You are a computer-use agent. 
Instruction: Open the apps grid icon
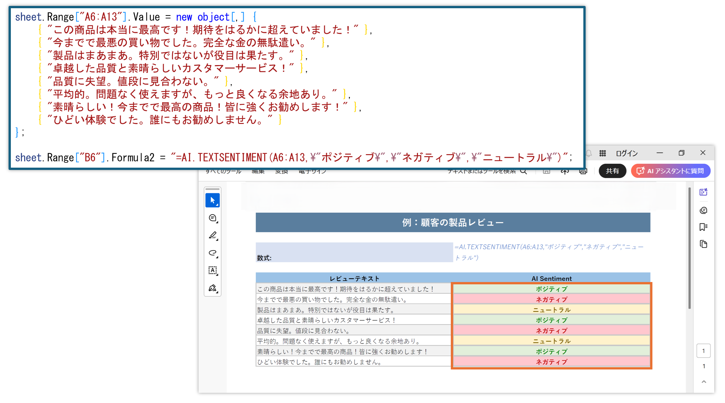[x=602, y=153]
